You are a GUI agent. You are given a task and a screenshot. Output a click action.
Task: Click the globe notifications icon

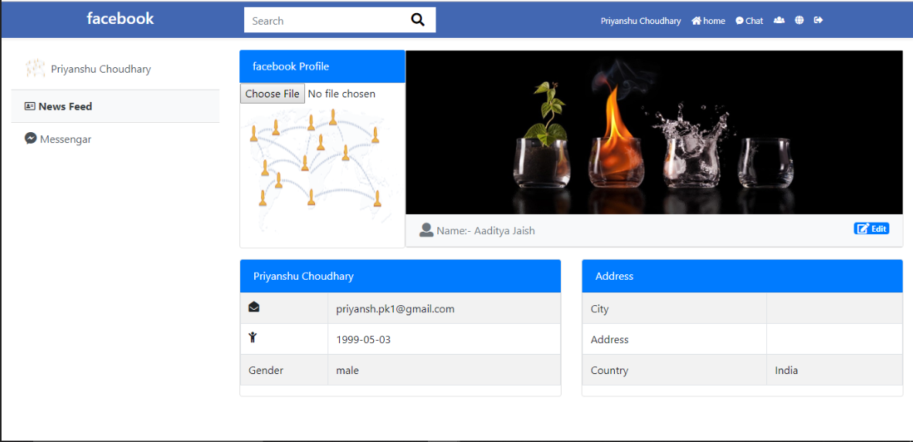pyautogui.click(x=799, y=20)
